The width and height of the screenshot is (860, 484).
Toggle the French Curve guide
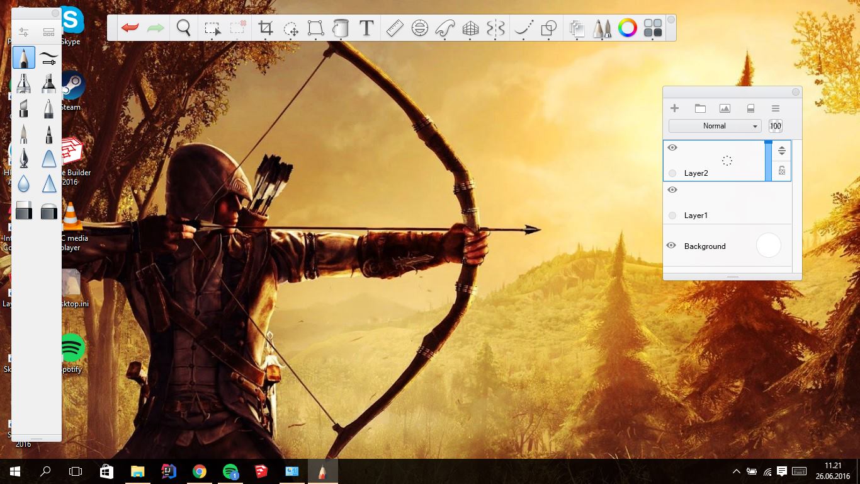tap(445, 28)
